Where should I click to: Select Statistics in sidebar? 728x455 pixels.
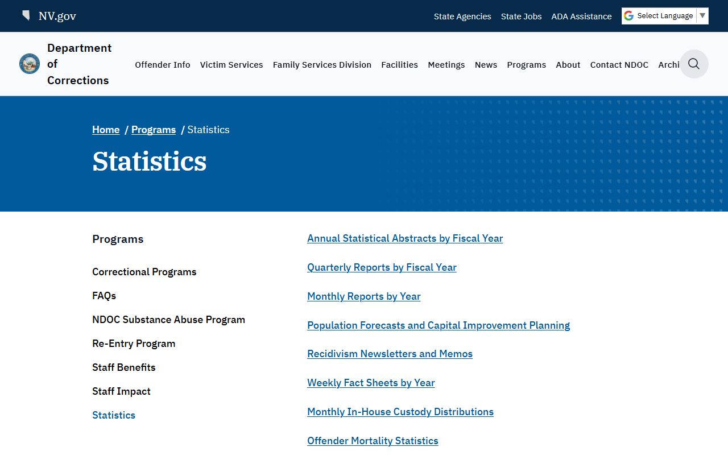click(114, 415)
